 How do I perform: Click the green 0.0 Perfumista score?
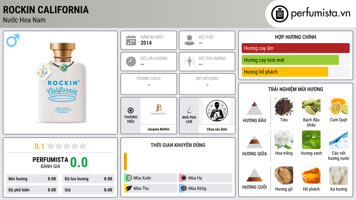point(79,162)
